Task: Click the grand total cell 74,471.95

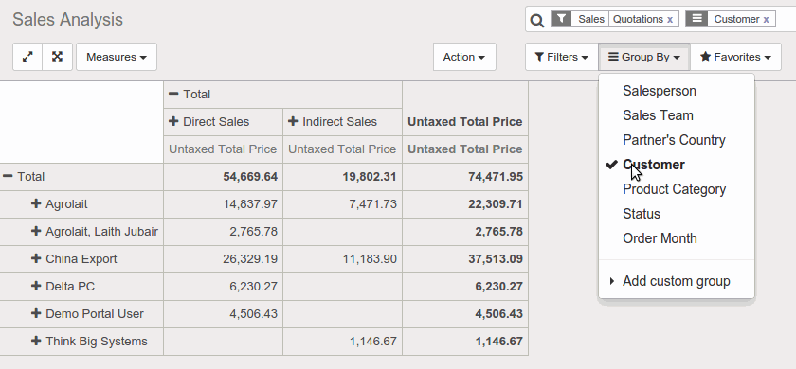Action: point(465,176)
